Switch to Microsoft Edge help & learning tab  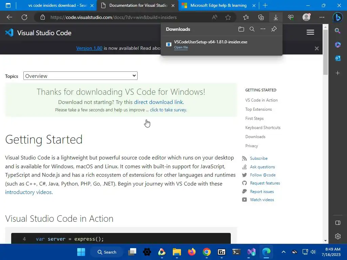(x=219, y=5)
